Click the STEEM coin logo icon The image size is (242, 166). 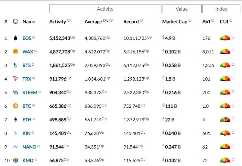click(16, 92)
